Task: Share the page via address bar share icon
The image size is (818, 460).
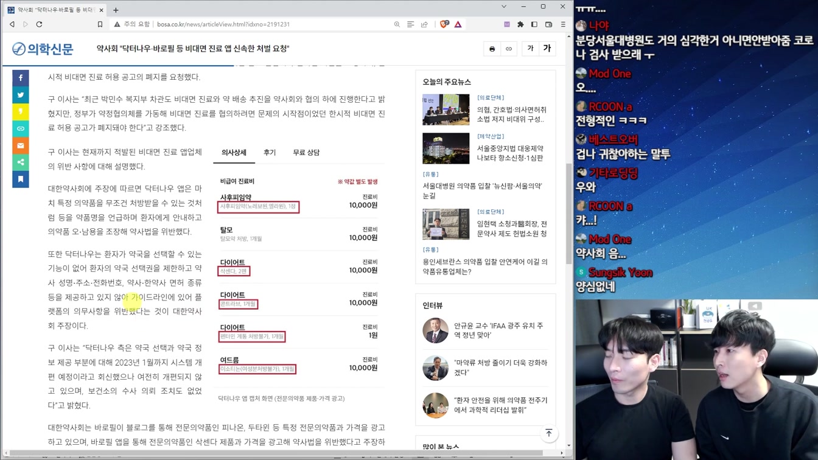Action: point(424,24)
